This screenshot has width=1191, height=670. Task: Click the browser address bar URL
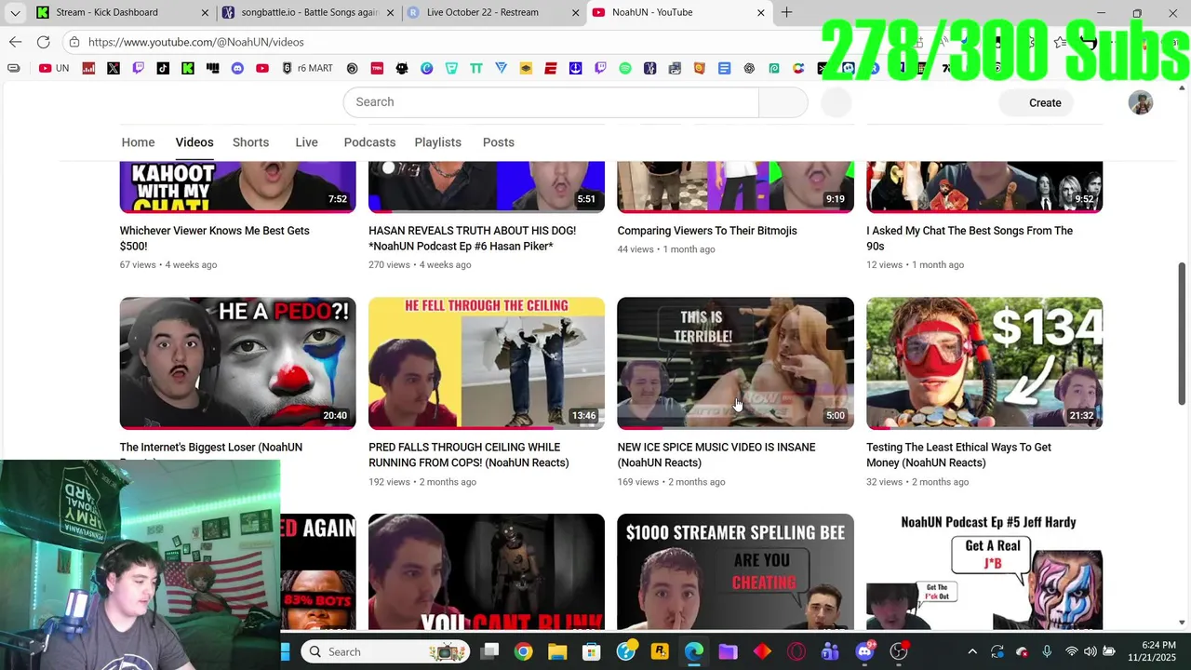click(x=195, y=42)
